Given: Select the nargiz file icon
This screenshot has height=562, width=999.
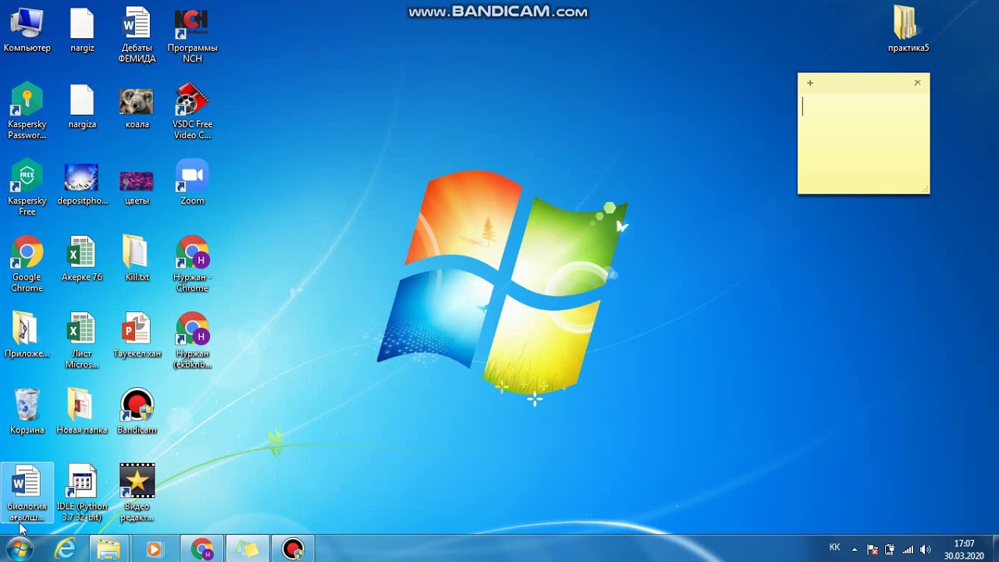Looking at the screenshot, I should [x=82, y=30].
